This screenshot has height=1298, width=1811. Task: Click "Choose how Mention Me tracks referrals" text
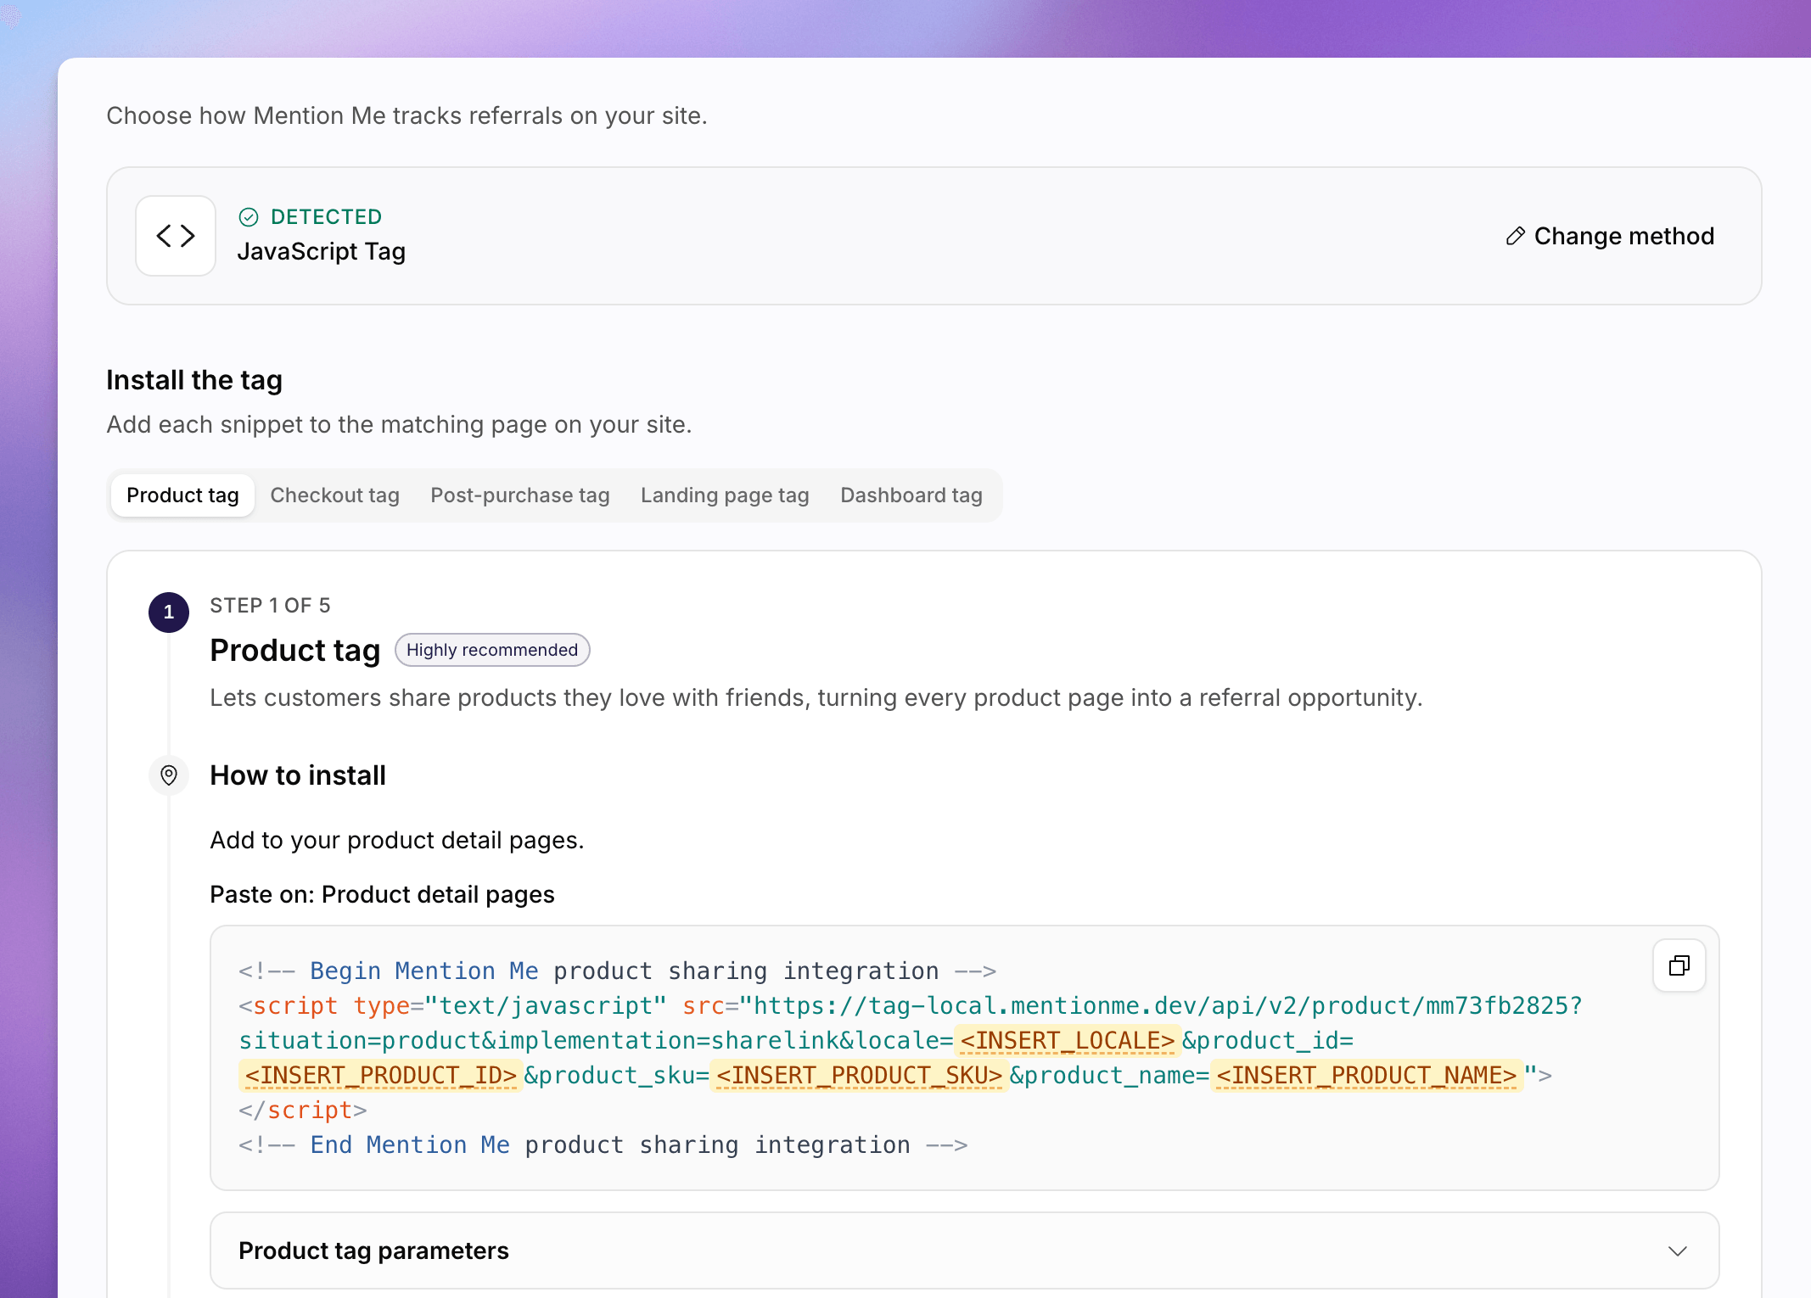click(x=406, y=115)
